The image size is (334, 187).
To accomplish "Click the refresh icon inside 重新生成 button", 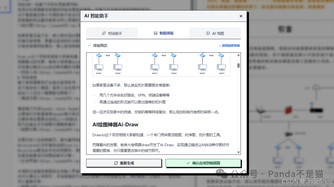I will (116, 163).
